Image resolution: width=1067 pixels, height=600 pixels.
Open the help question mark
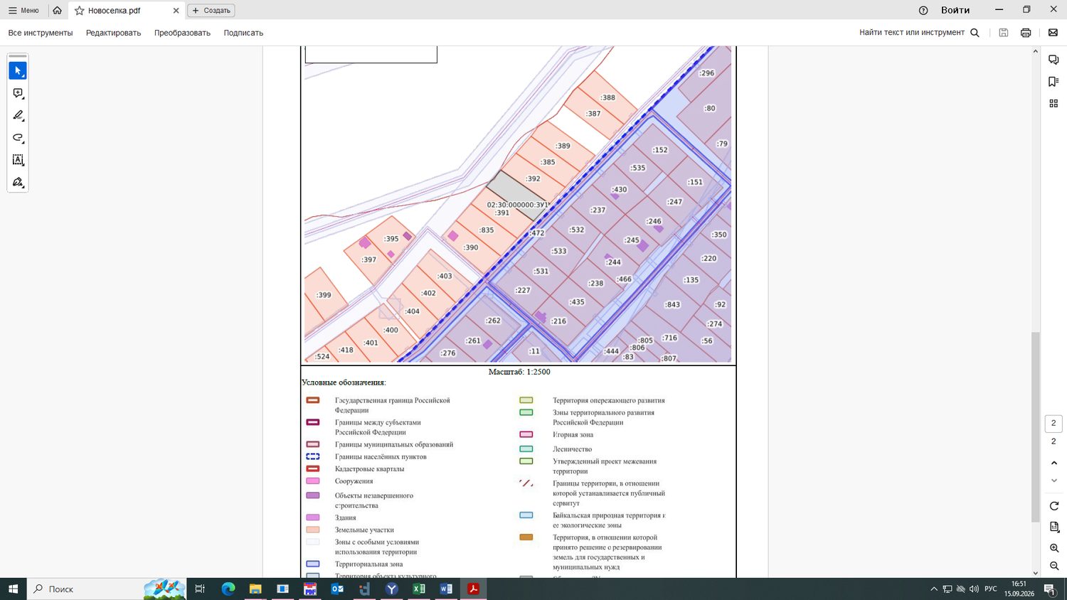click(x=923, y=11)
